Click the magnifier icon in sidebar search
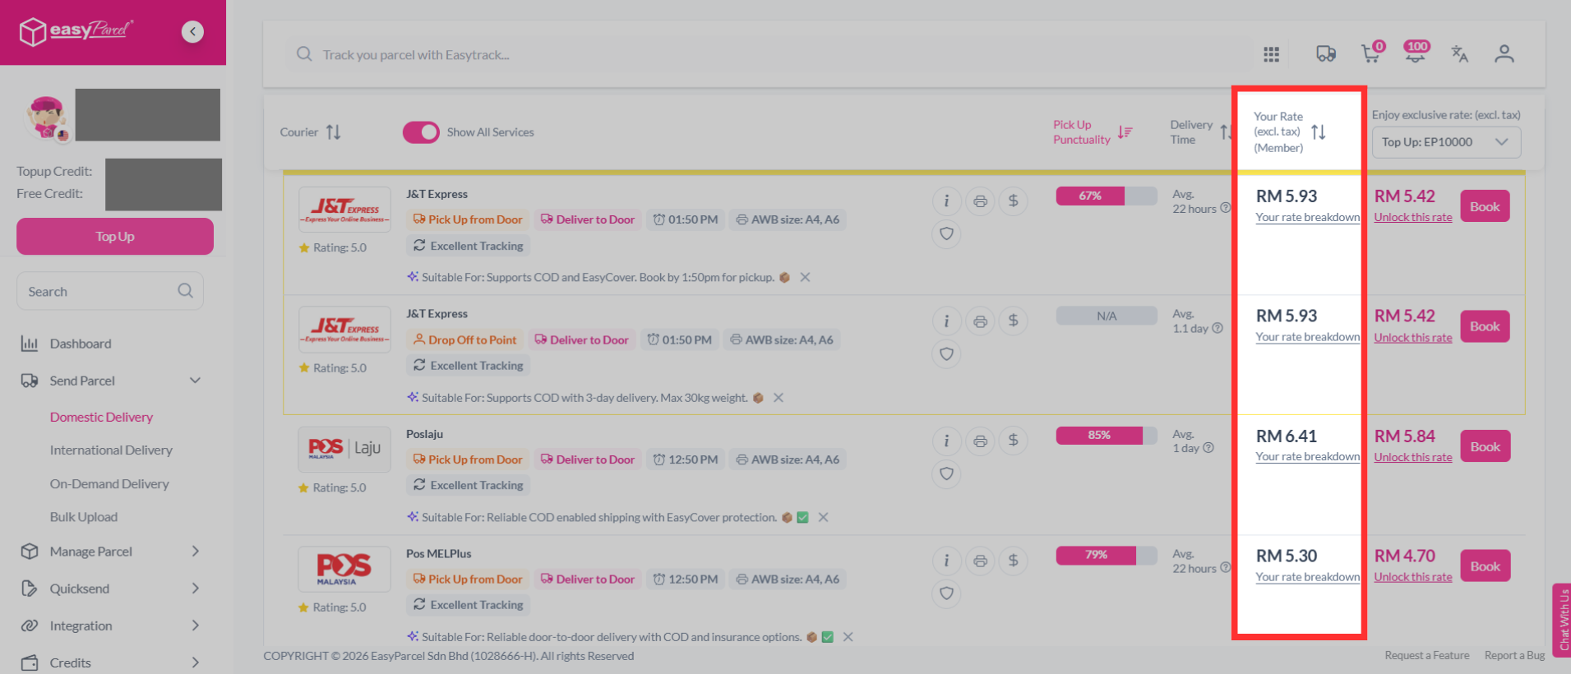Image resolution: width=1571 pixels, height=674 pixels. (x=185, y=291)
